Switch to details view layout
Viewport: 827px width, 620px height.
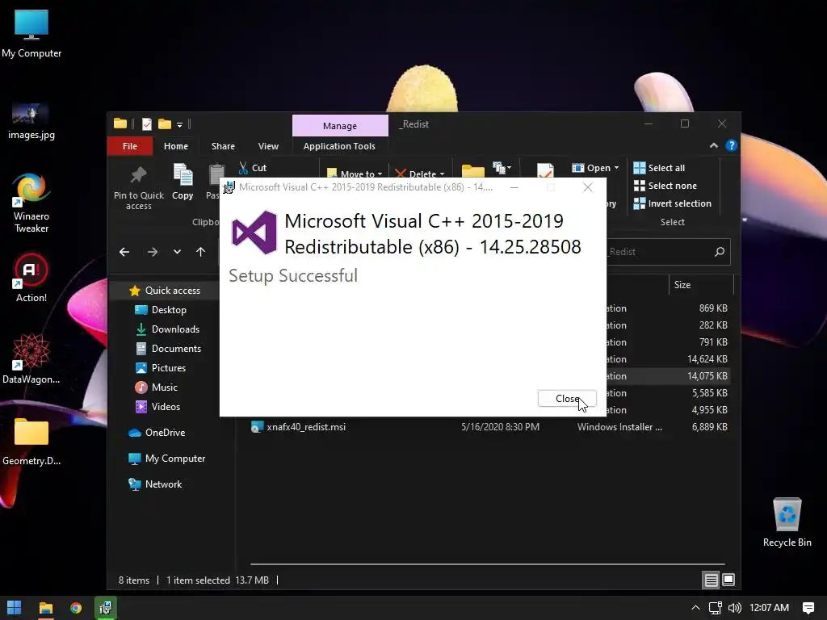tap(711, 580)
